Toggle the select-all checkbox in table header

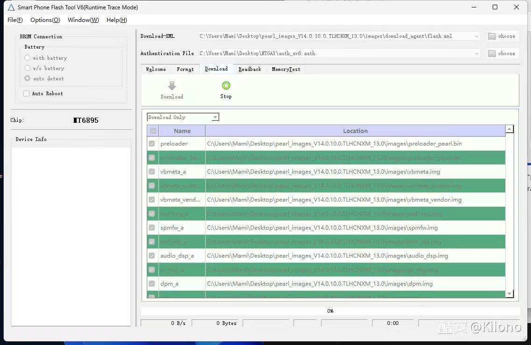pyautogui.click(x=152, y=131)
